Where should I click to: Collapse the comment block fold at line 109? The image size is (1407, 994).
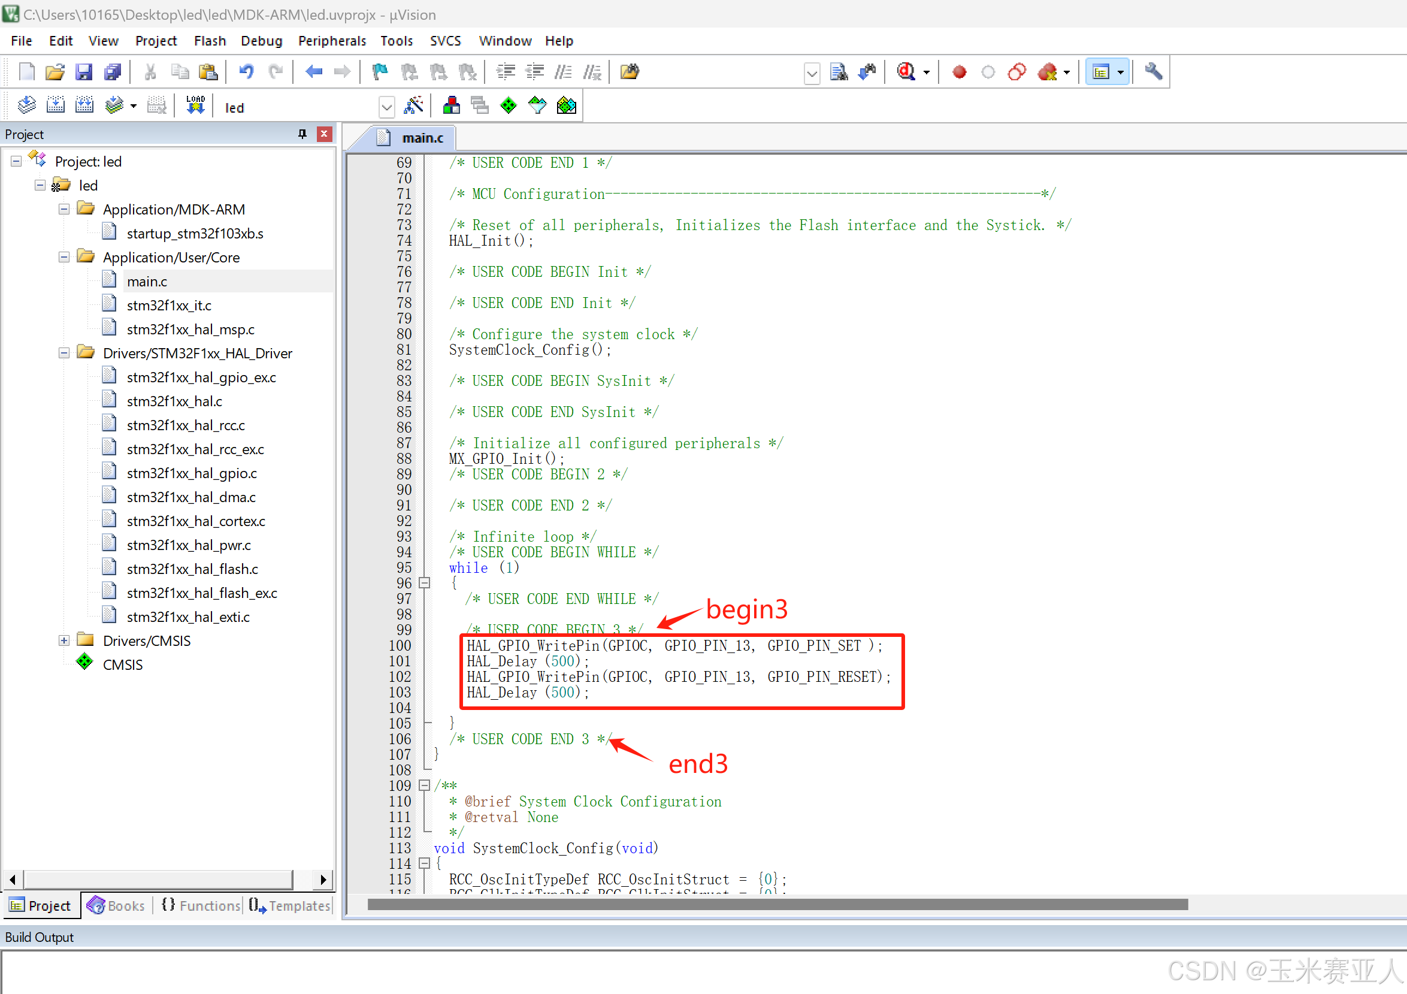pos(424,785)
